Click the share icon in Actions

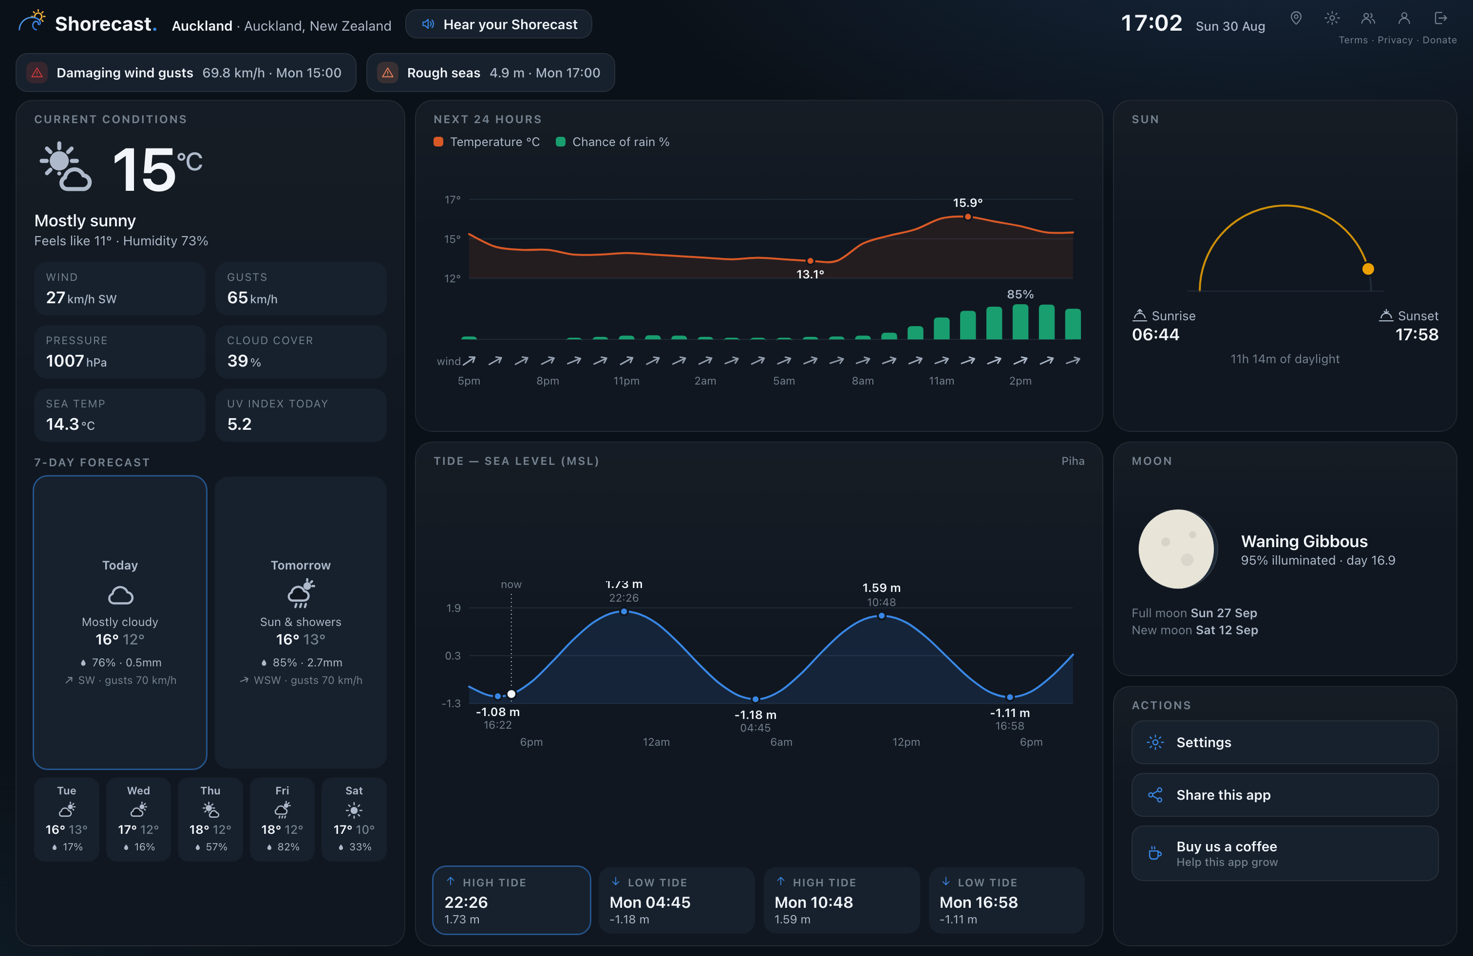[1155, 794]
